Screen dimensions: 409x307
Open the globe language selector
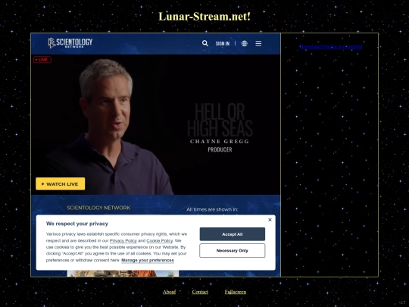[245, 43]
